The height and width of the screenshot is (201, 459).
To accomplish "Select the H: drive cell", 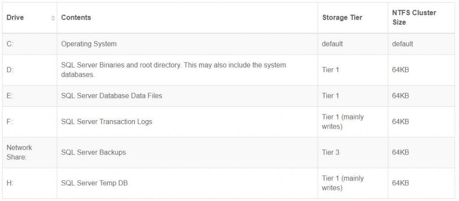I will pos(10,183).
